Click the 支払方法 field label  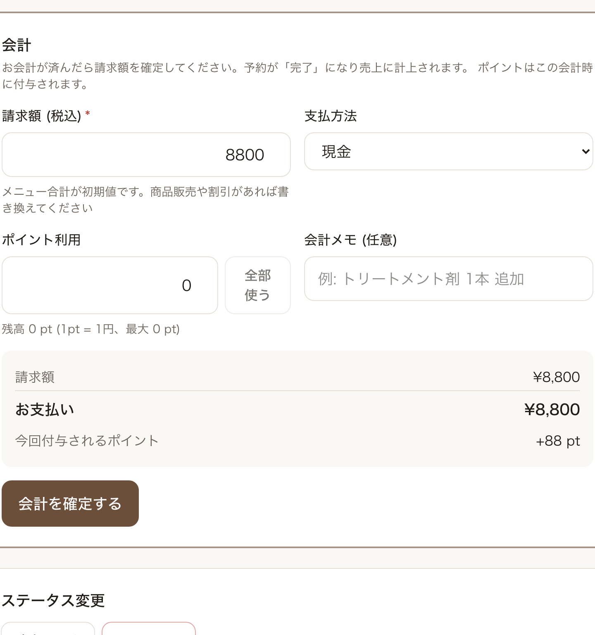[331, 116]
